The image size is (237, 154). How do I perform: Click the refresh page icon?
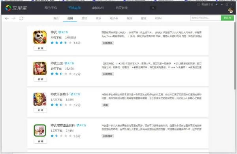(21, 18)
